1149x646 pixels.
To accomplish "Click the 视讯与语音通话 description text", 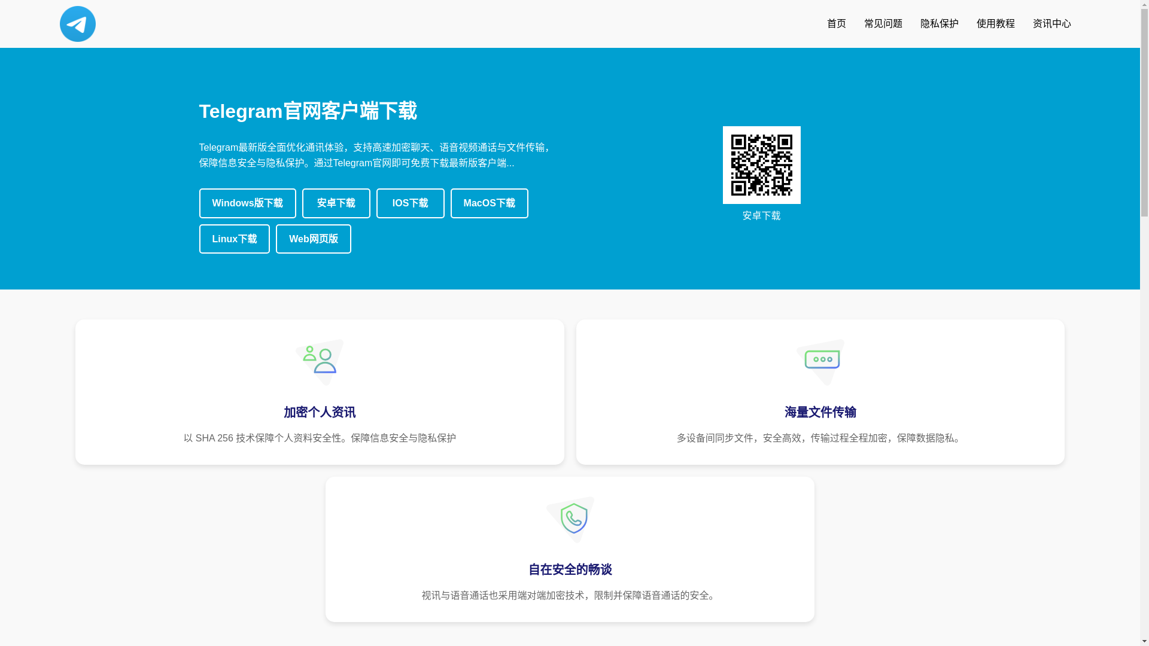I will click(570, 596).
